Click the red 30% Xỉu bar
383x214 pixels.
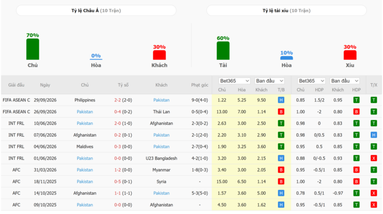pyautogui.click(x=350, y=55)
